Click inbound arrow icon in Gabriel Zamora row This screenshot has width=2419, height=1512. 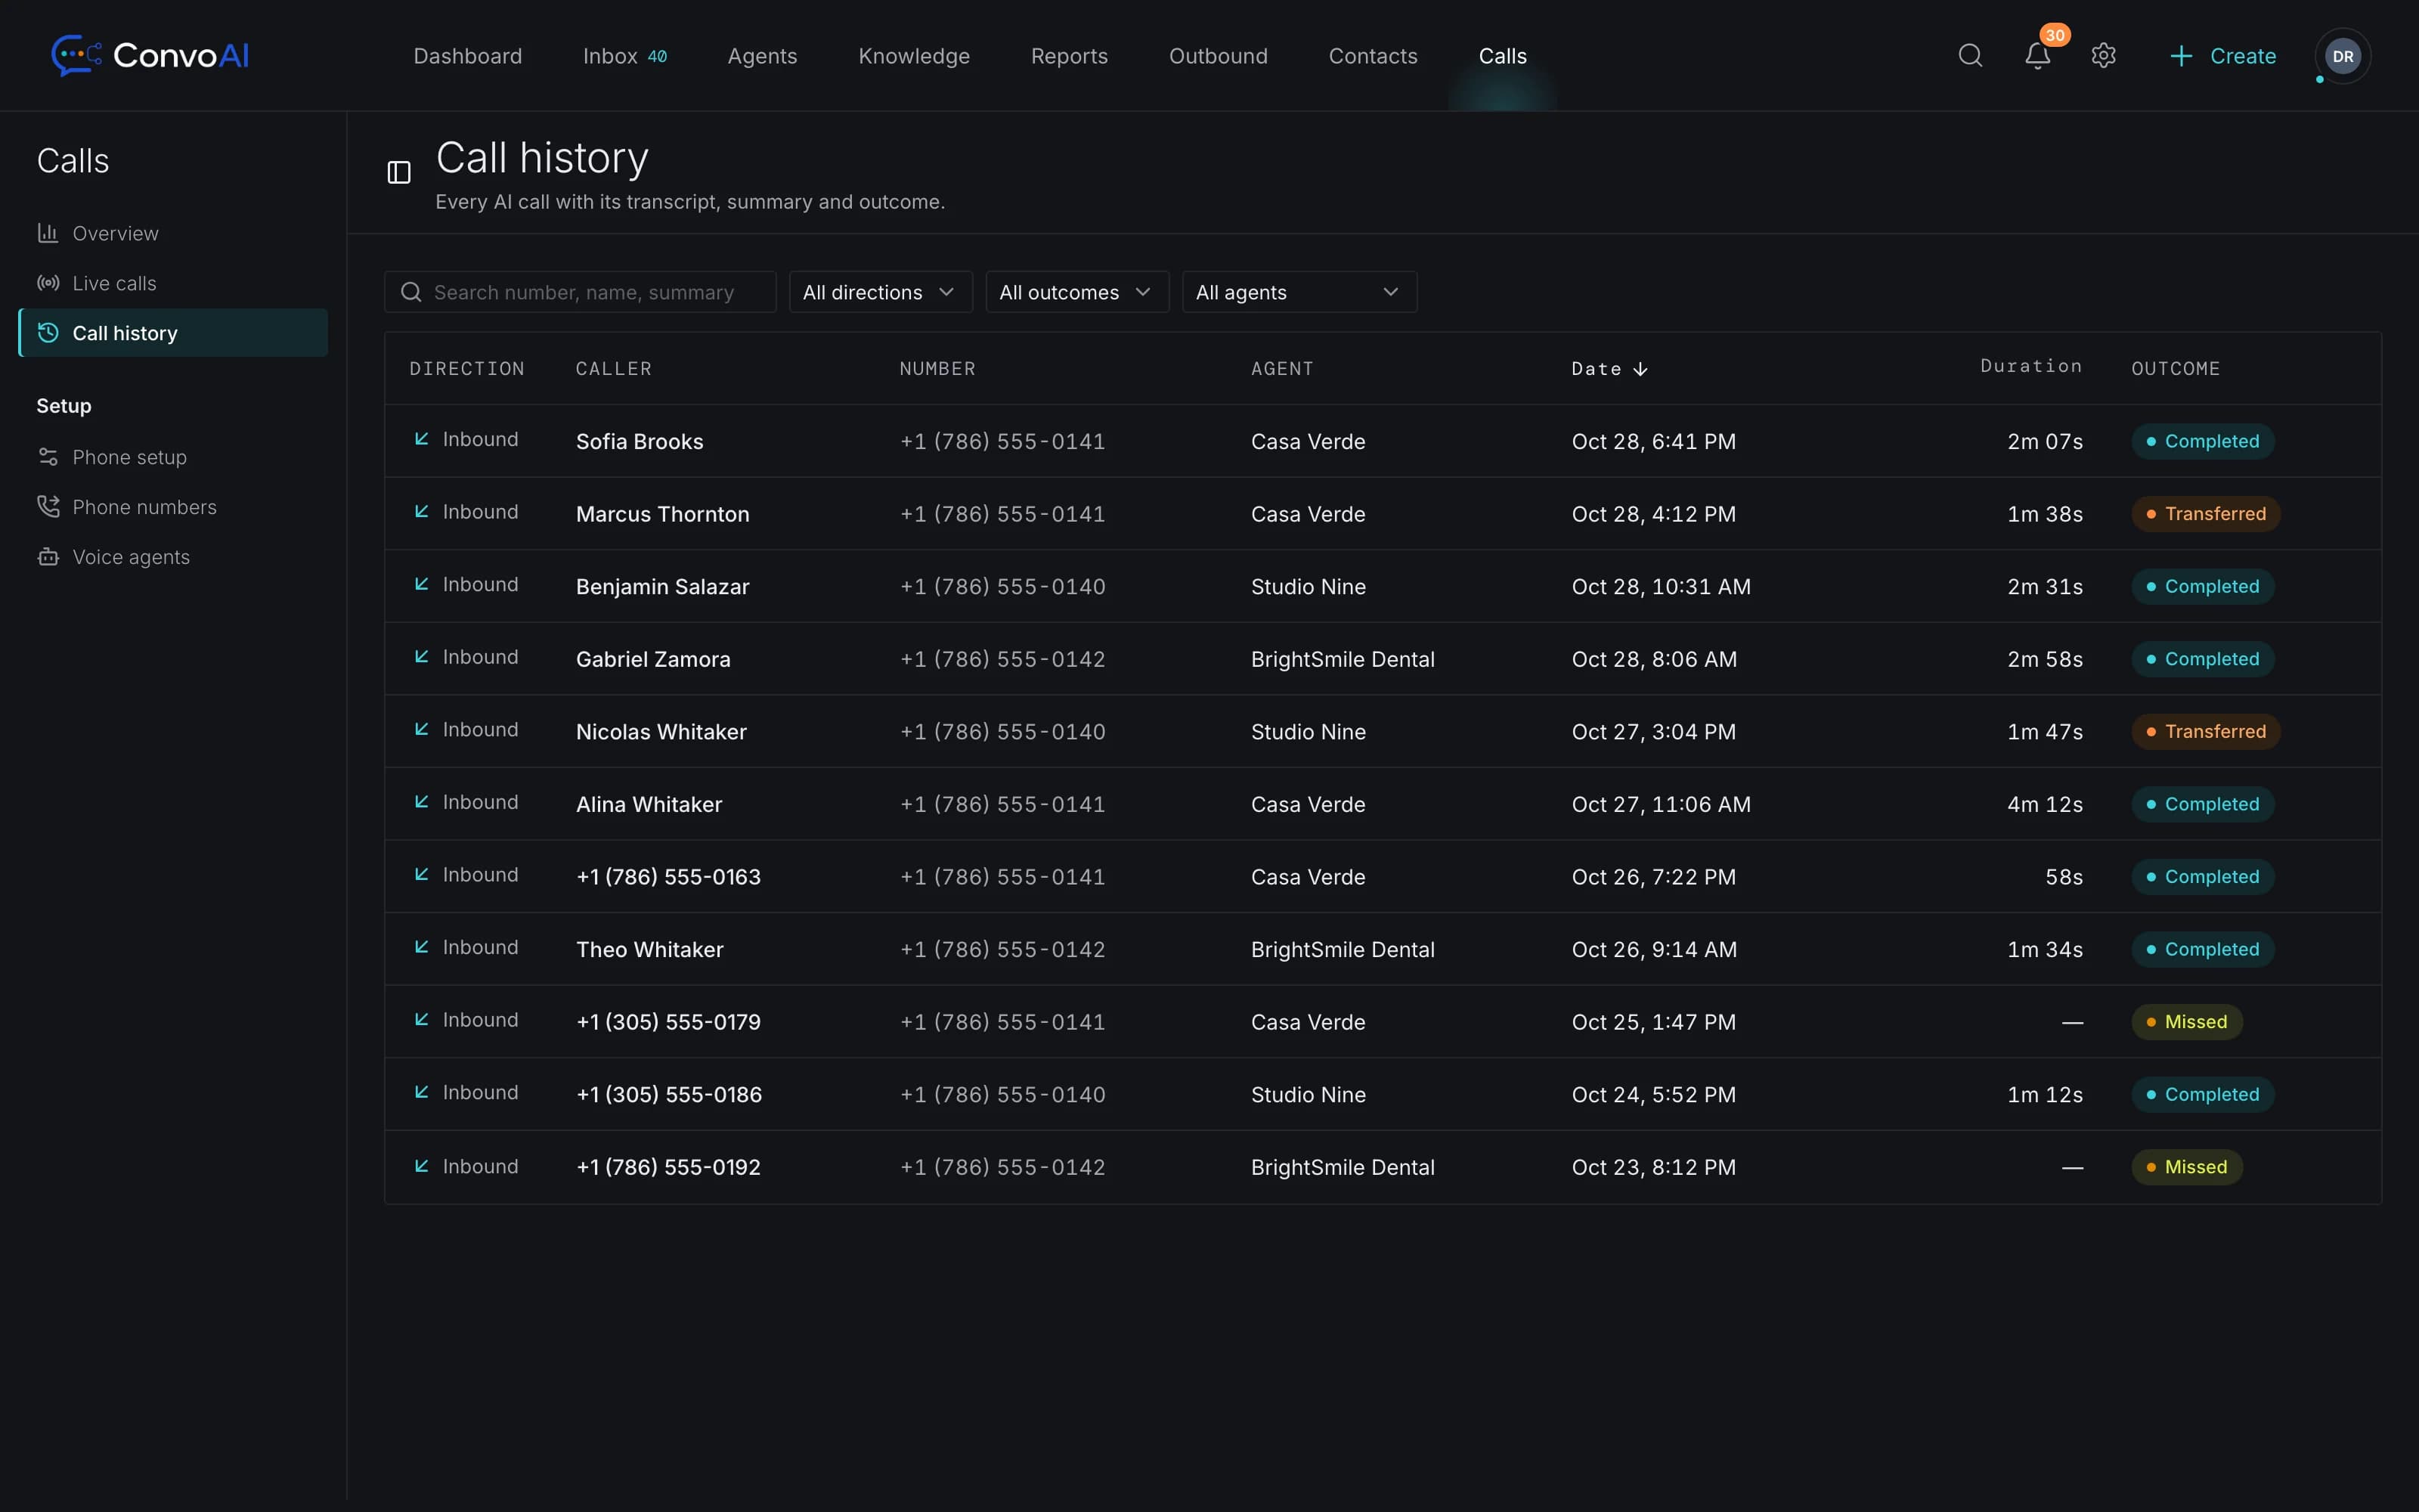pos(422,657)
